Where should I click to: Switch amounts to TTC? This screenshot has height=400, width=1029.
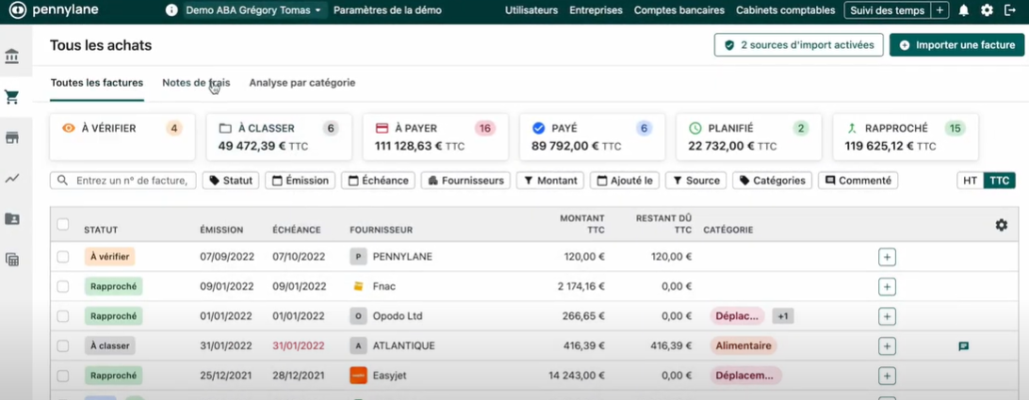point(1000,181)
